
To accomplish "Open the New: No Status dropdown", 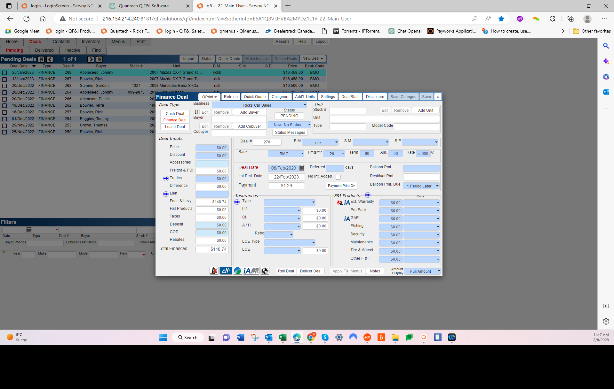I will 290,125.
